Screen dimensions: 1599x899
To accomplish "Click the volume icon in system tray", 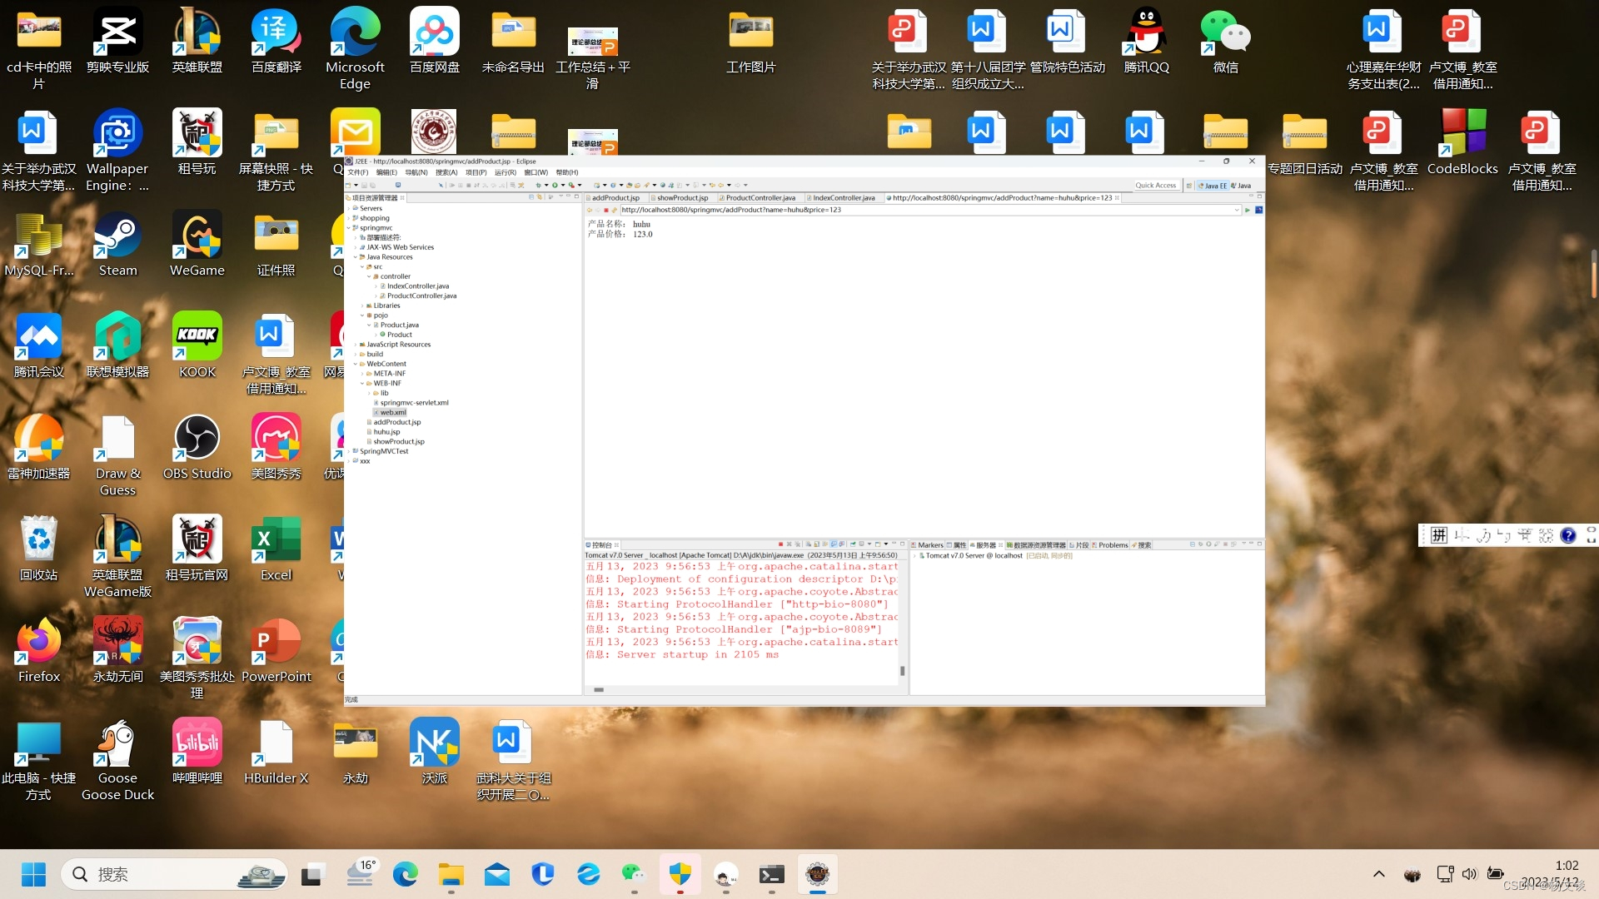I will click(1469, 874).
